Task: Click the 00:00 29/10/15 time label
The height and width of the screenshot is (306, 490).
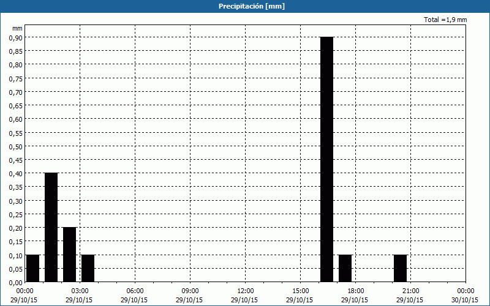Action: point(24,296)
